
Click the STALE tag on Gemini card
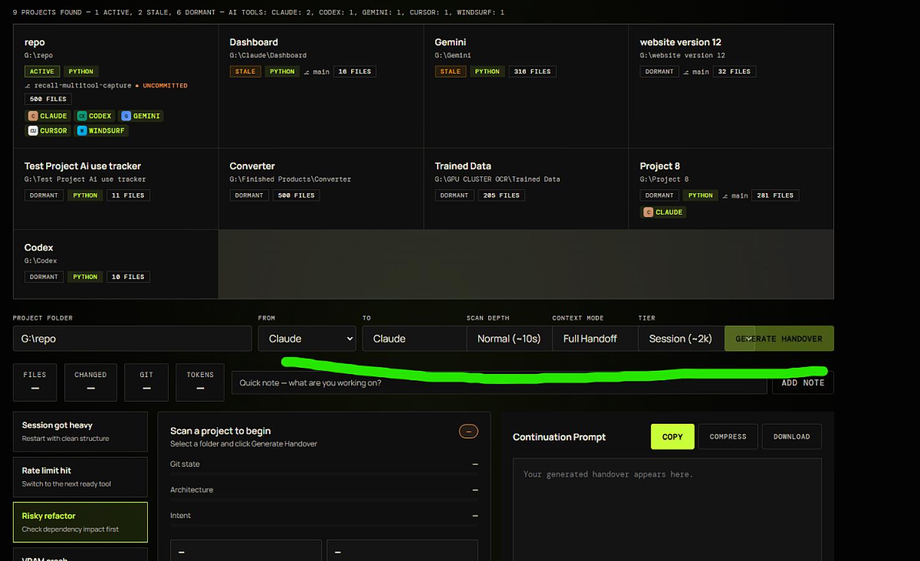coord(450,72)
